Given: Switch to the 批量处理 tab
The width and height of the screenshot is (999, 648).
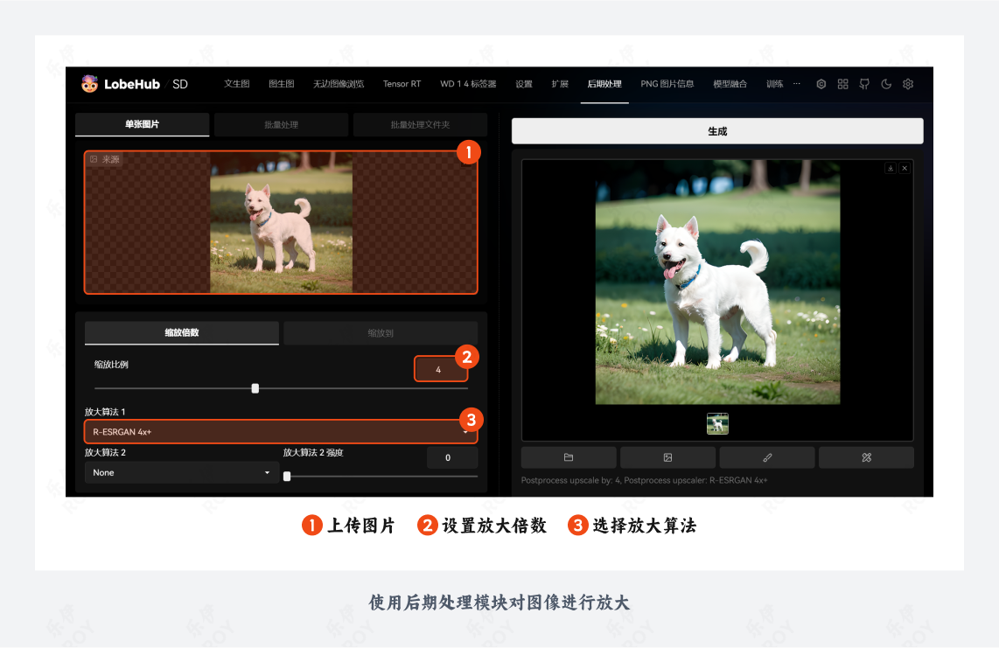Looking at the screenshot, I should [281, 124].
